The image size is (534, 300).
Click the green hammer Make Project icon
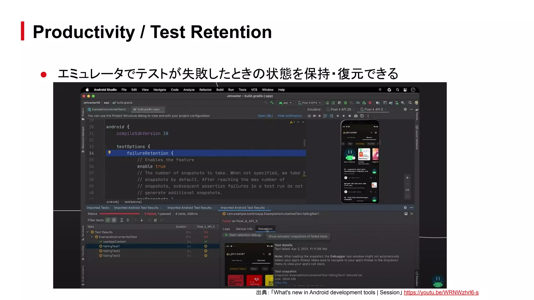tap(272, 103)
